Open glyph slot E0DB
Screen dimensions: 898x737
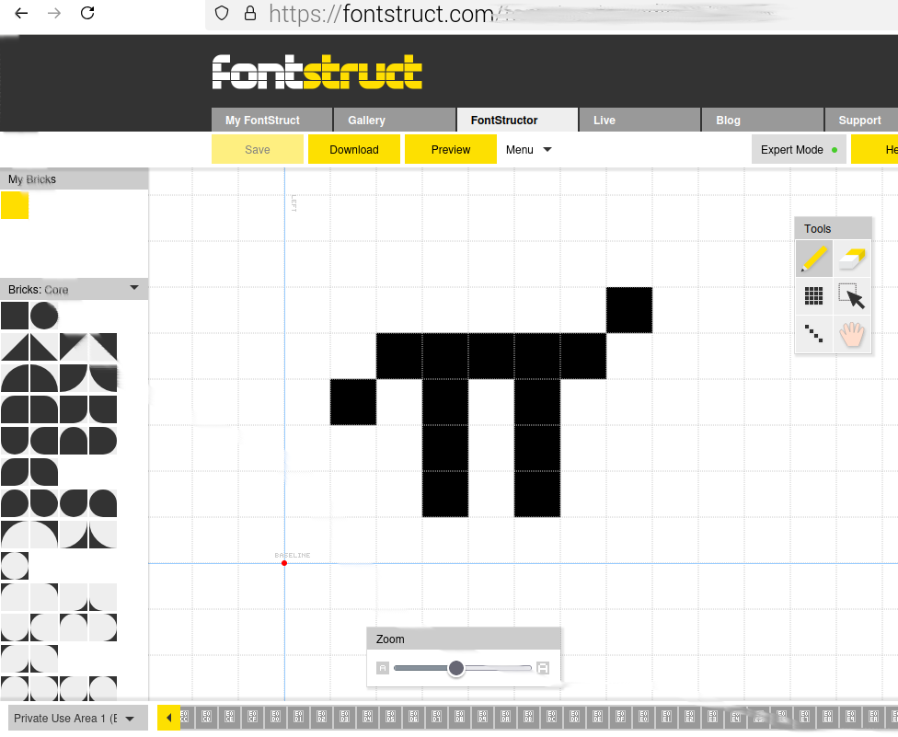(x=529, y=717)
